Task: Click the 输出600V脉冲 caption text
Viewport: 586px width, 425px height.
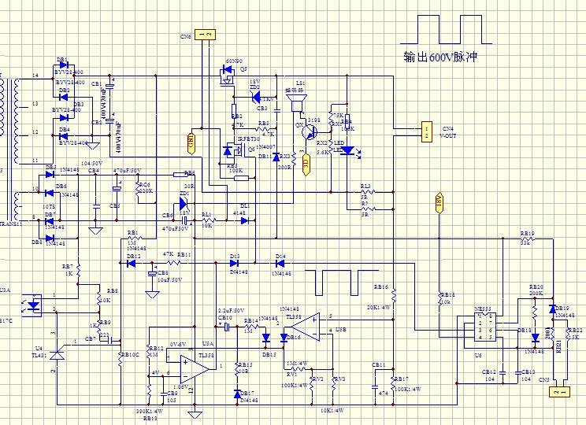Action: [440, 57]
